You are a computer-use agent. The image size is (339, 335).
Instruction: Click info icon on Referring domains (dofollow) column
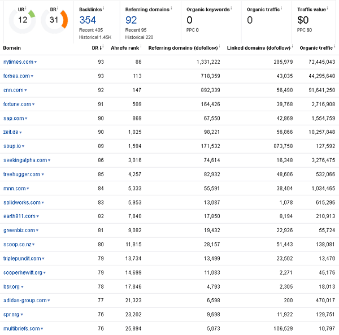point(219,47)
